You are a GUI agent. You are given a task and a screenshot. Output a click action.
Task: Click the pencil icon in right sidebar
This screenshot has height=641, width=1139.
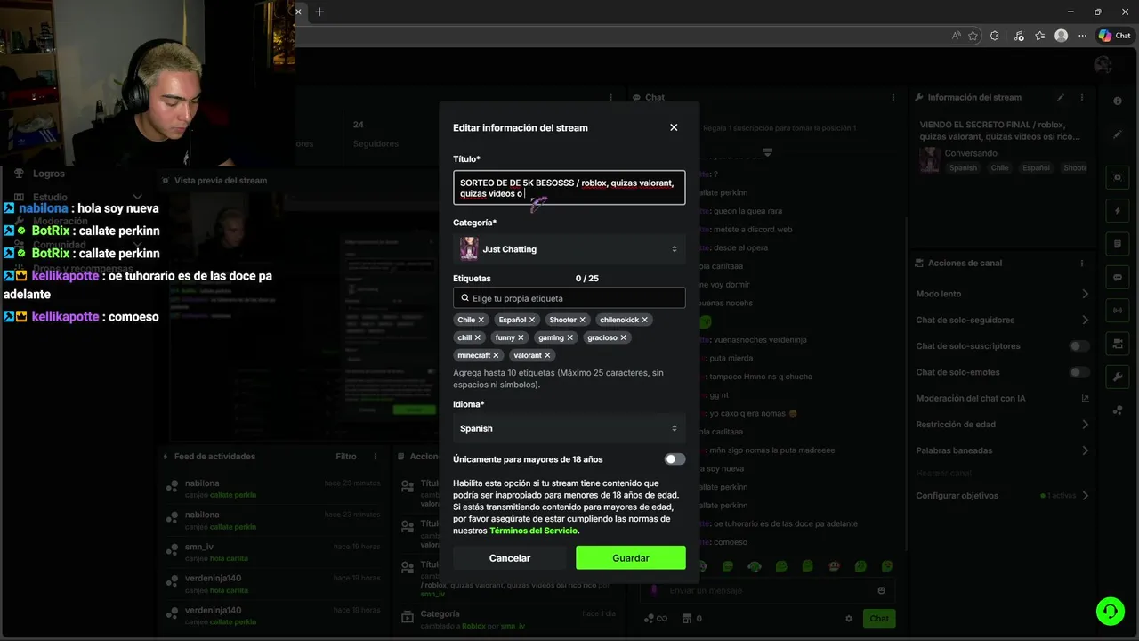coord(1118,134)
